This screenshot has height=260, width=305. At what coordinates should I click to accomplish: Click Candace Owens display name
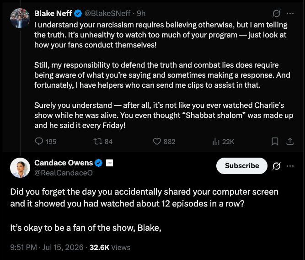(64, 163)
